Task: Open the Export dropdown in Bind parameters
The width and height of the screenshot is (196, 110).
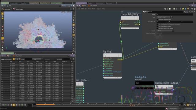Action: (165, 31)
